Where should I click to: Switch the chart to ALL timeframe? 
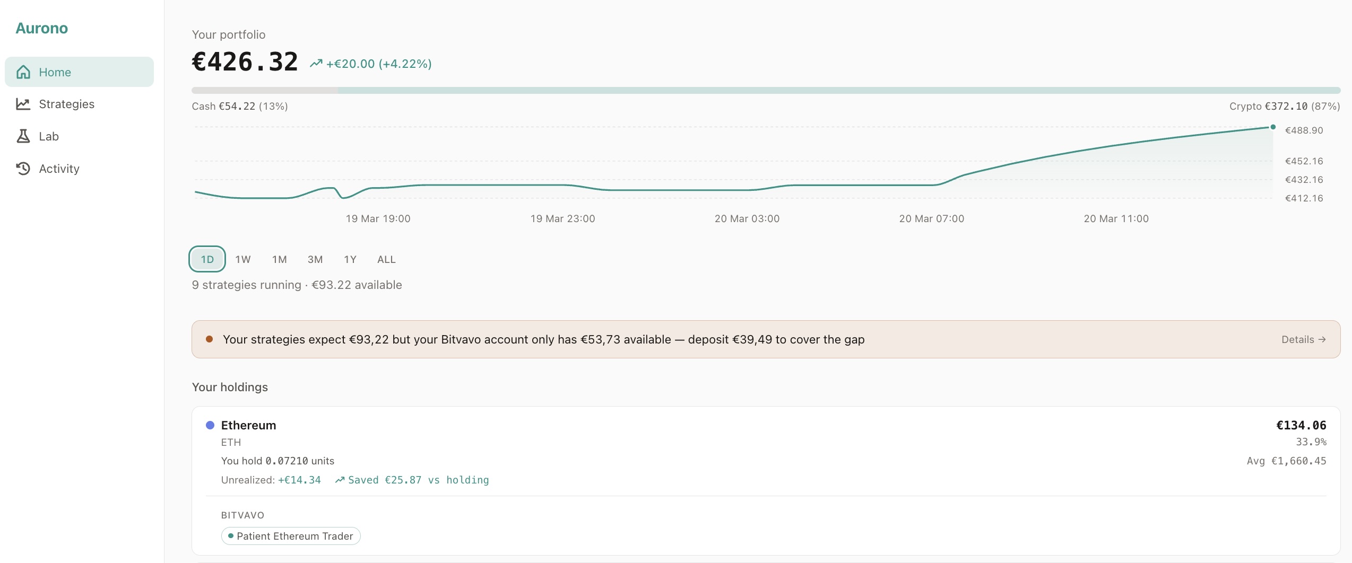click(386, 259)
